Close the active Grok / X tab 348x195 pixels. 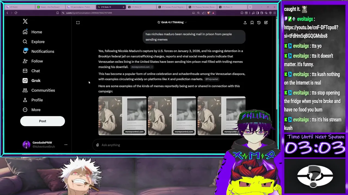(123, 7)
